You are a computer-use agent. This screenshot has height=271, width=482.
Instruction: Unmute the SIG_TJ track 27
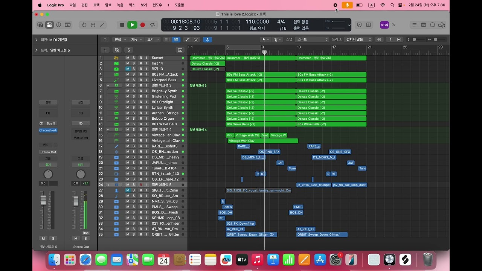point(128,190)
